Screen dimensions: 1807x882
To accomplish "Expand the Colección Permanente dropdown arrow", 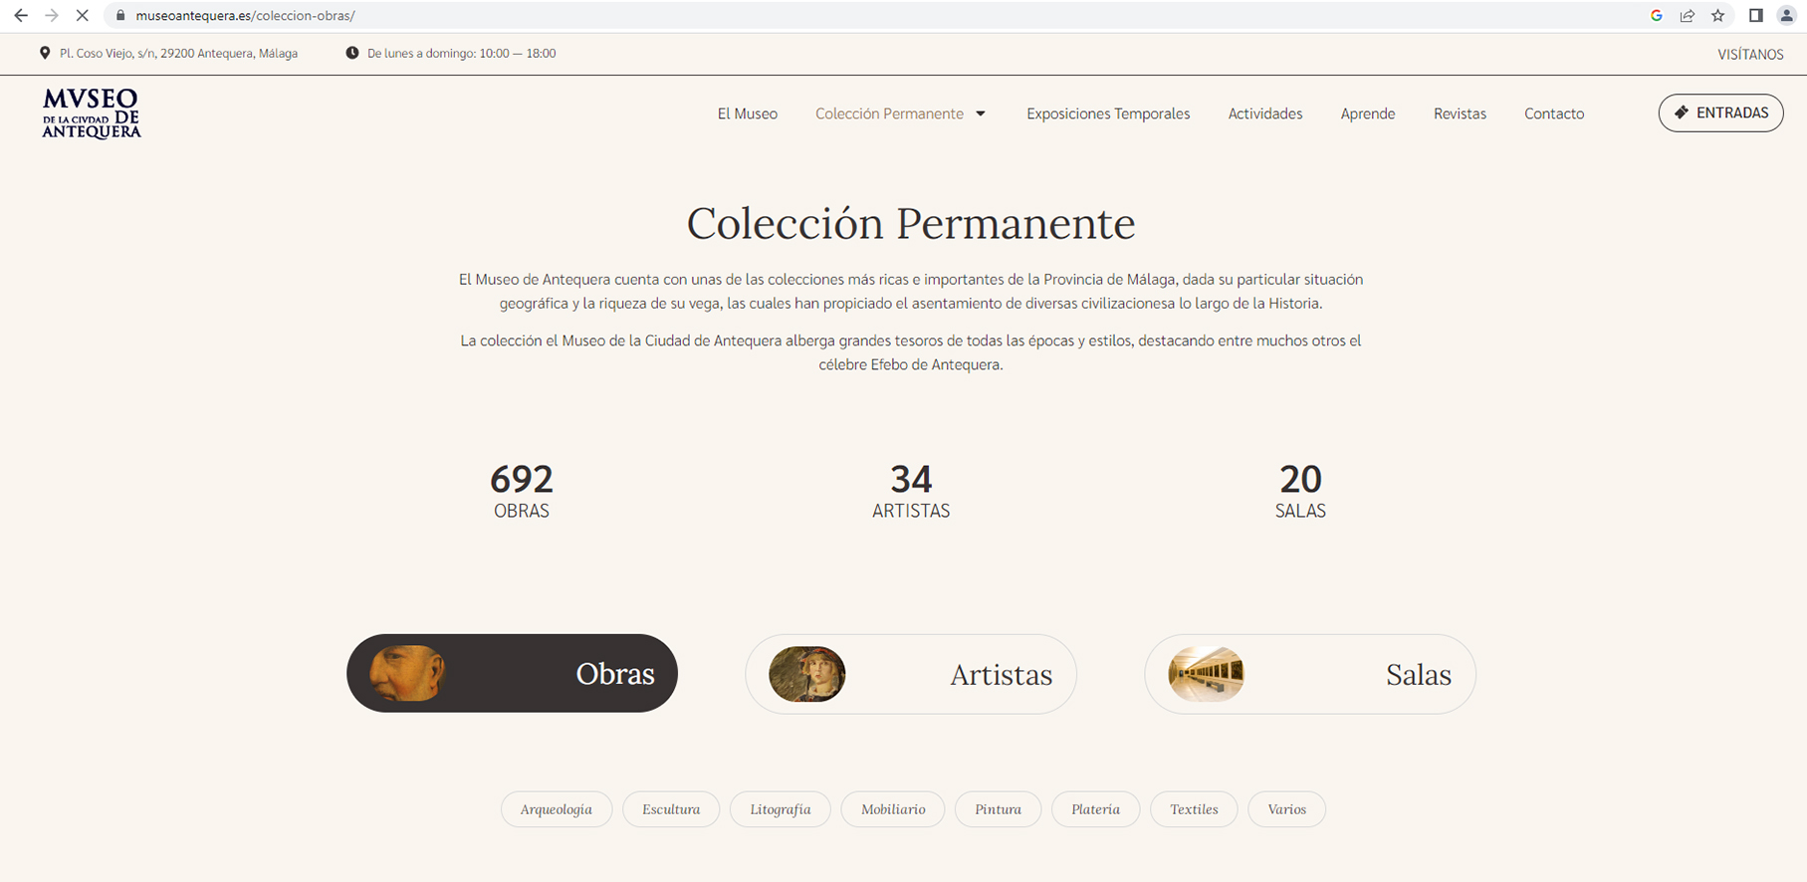I will (x=981, y=113).
